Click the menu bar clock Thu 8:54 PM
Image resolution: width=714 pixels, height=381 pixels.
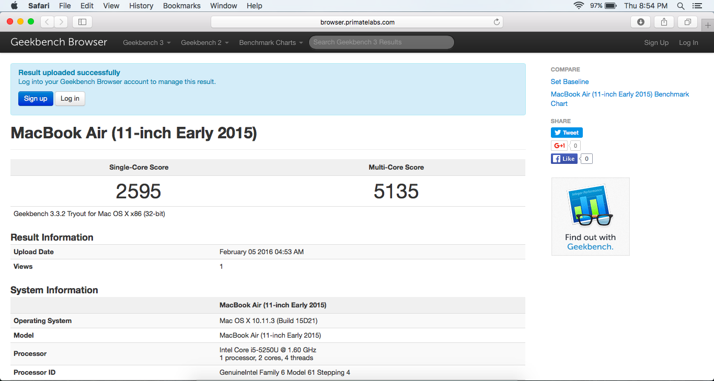[646, 6]
